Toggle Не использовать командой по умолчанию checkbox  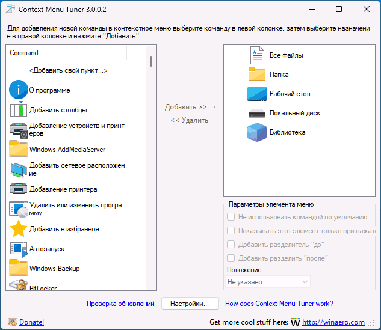click(x=231, y=216)
